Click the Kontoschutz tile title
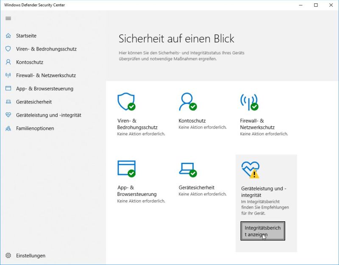 coord(192,121)
